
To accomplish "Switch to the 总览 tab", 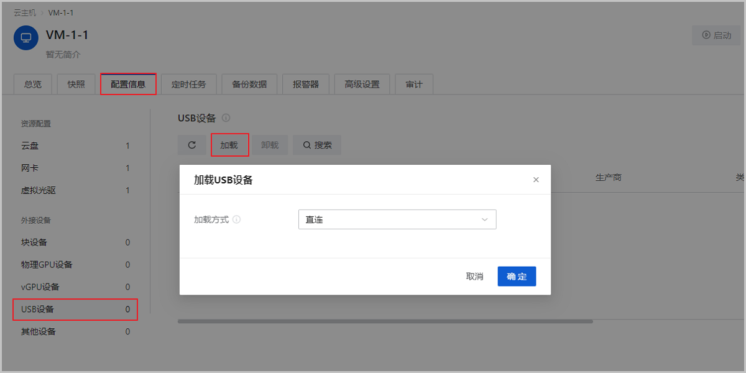I will coord(33,85).
